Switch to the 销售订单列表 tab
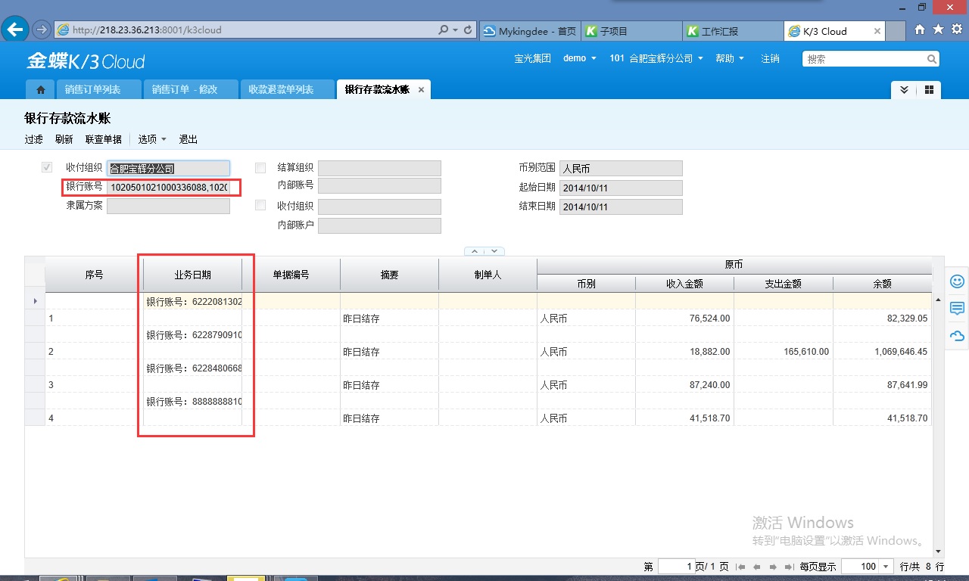This screenshot has width=969, height=581. (x=98, y=89)
